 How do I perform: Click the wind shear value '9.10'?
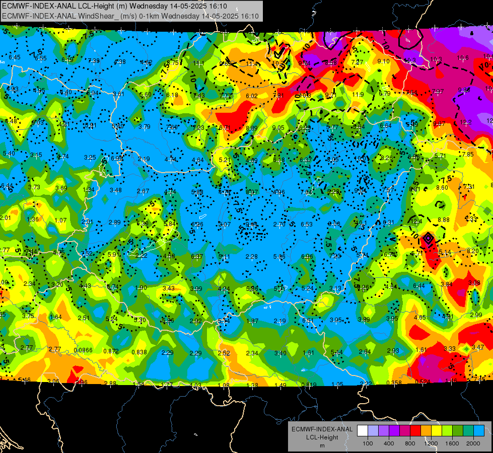384,61
